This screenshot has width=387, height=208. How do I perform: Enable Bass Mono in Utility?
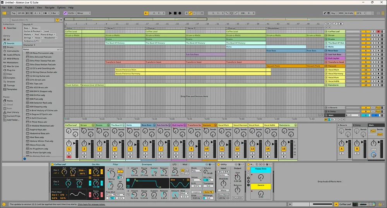coord(224,195)
